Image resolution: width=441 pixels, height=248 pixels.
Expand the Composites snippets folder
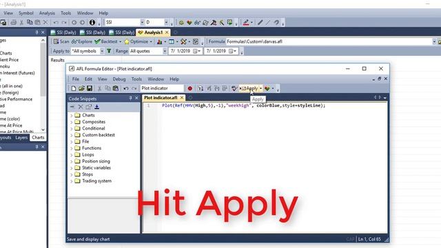[x=72, y=122]
